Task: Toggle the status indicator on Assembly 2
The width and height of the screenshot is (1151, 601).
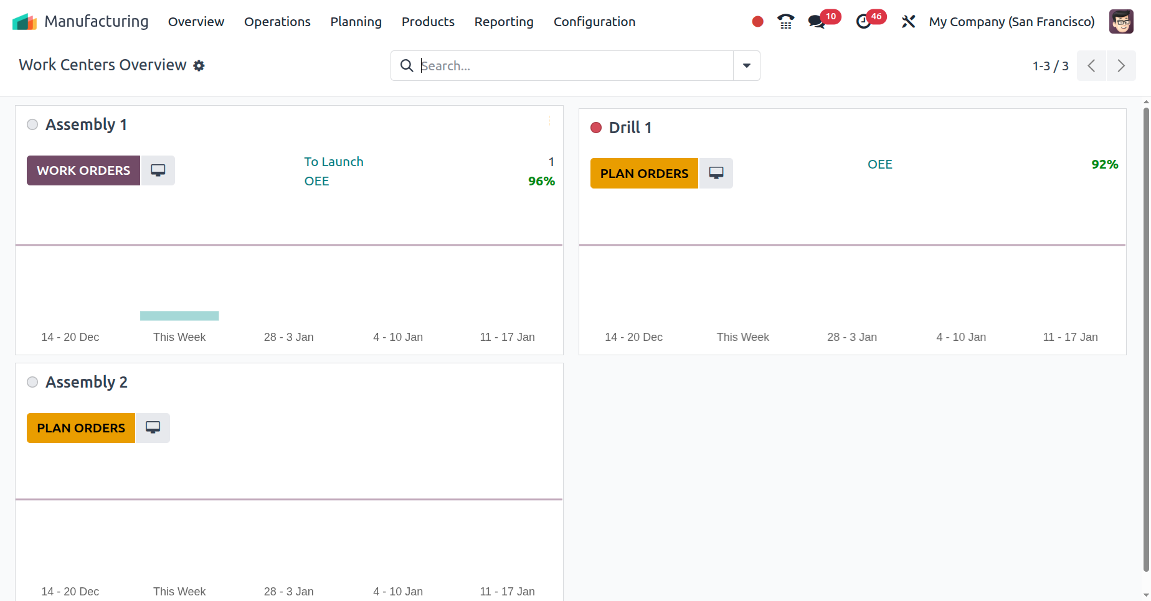Action: 32,381
